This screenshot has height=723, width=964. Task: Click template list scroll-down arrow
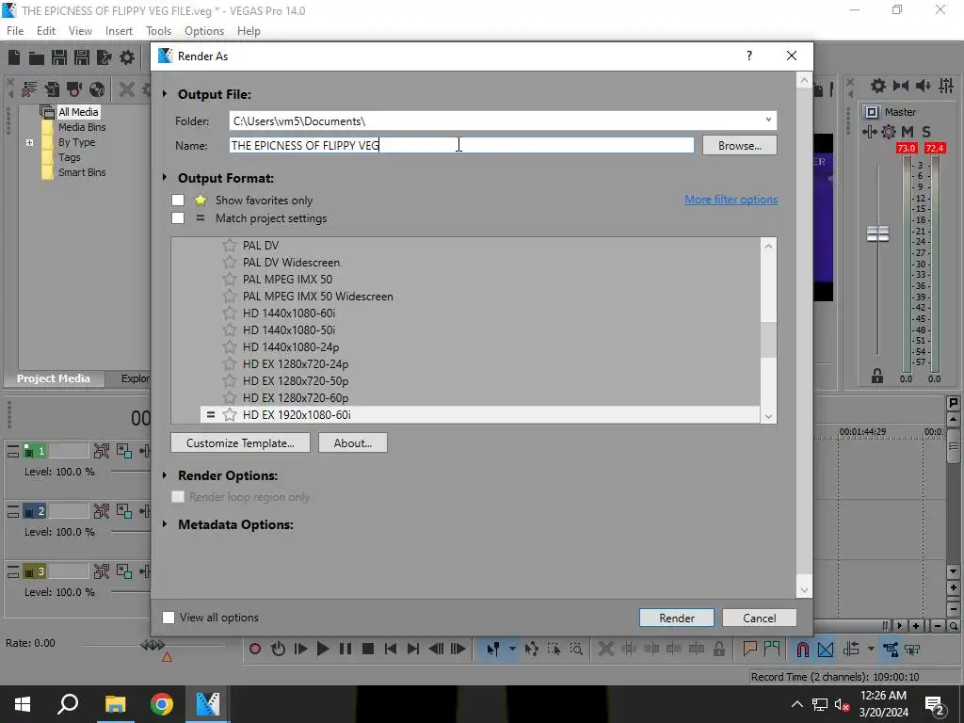coord(768,416)
